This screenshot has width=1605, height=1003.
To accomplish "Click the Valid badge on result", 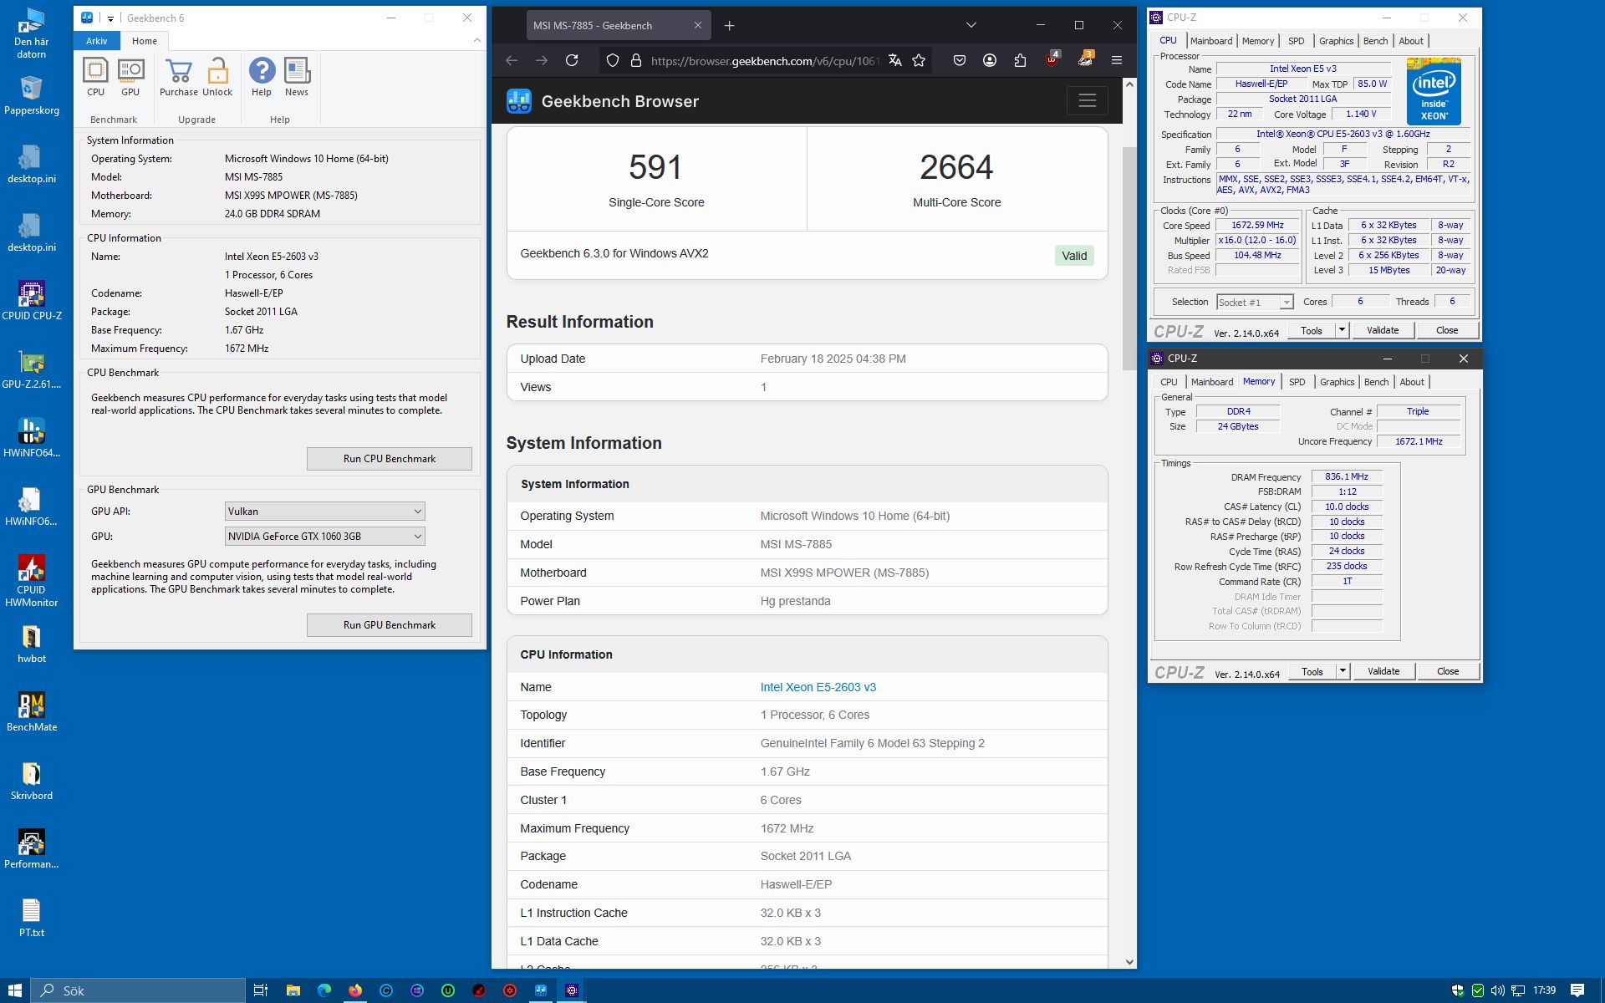I will tap(1073, 256).
